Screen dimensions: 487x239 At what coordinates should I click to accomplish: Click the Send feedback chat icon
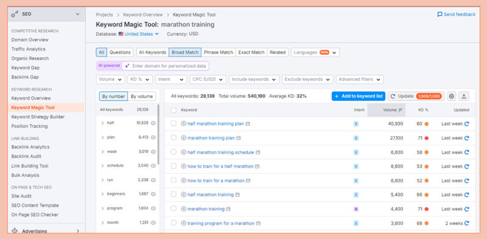[440, 14]
